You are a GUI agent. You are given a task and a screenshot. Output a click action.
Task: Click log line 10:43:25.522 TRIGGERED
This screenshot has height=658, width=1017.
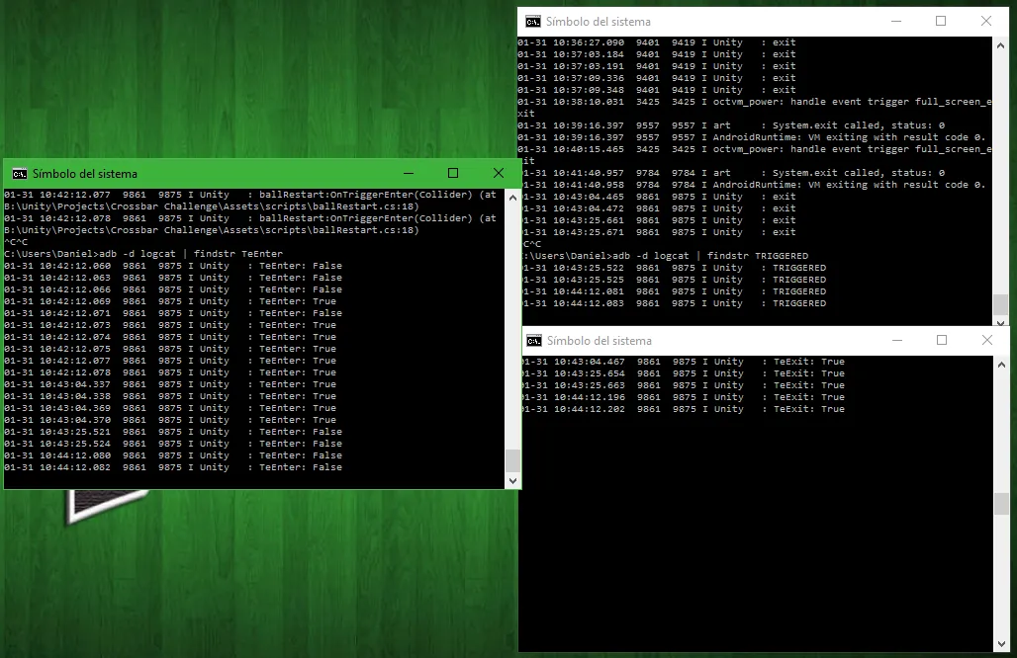pos(675,268)
